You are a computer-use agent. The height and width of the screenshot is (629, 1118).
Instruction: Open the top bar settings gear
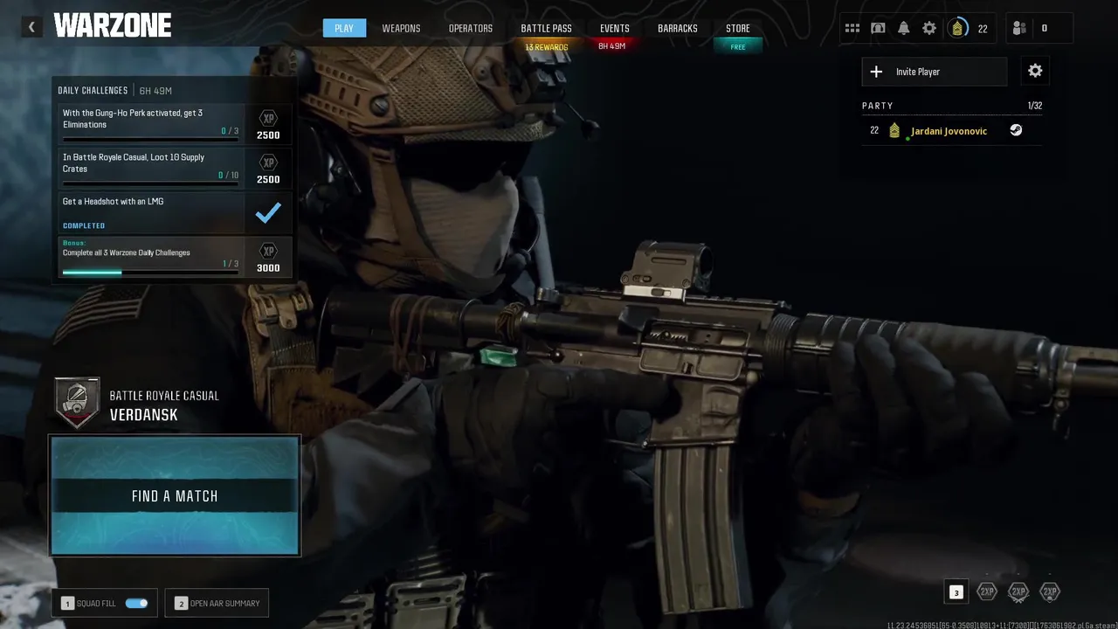tap(929, 28)
